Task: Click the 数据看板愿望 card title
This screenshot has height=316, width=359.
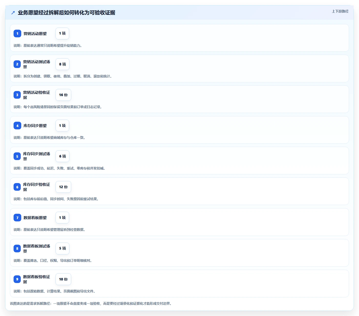Action: click(35, 218)
